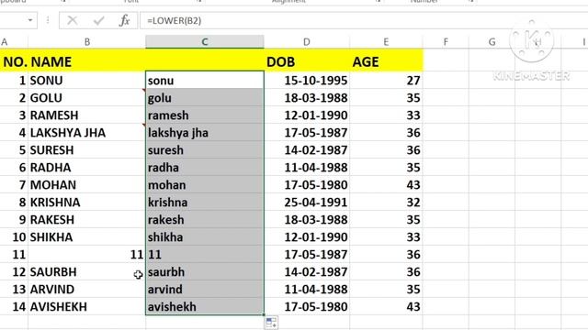The image size is (588, 330).
Task: Select the cell containing KRISHNA
Action: (87, 202)
